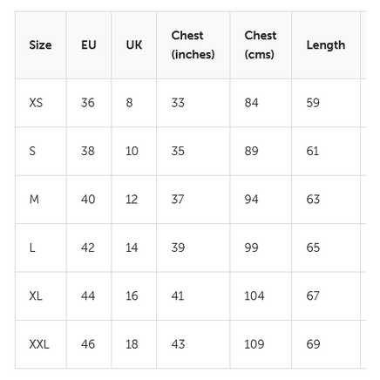The height and width of the screenshot is (380, 380).
Task: Click length value 61
Action: tap(313, 151)
